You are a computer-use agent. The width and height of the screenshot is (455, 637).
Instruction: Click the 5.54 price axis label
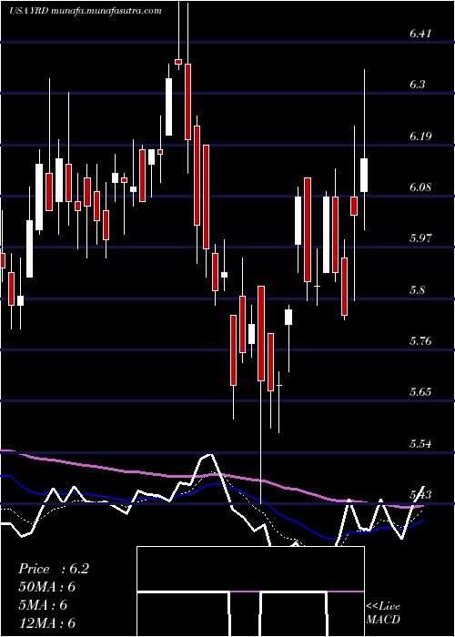(420, 443)
